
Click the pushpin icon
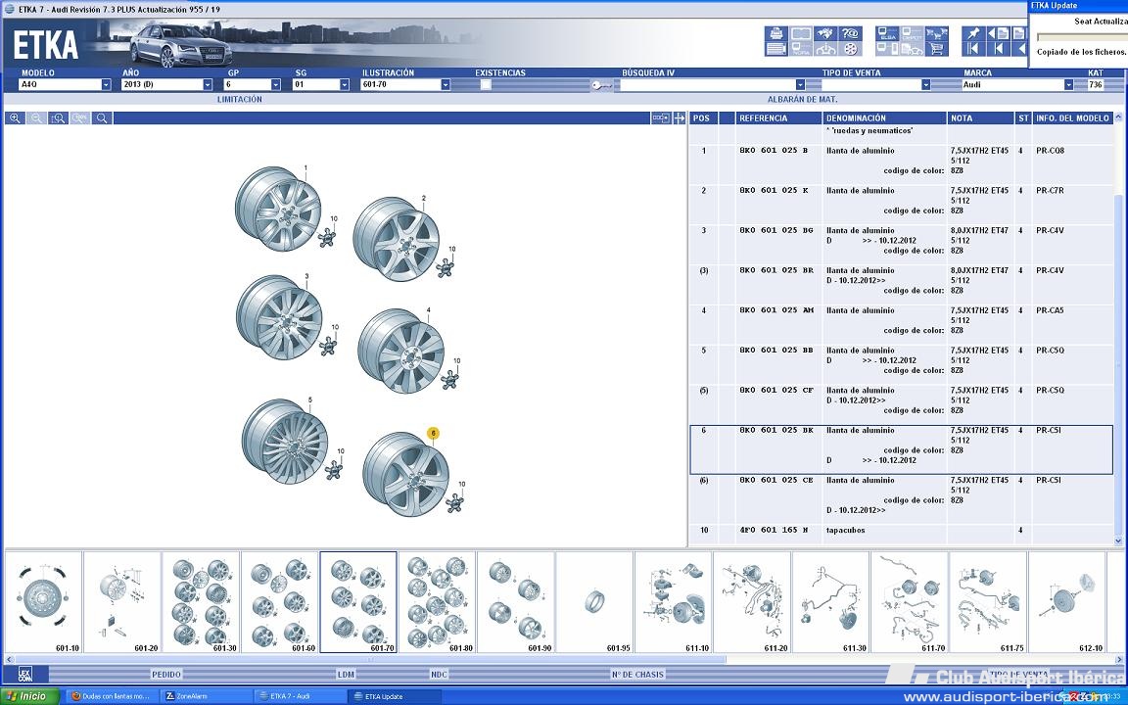tap(973, 33)
